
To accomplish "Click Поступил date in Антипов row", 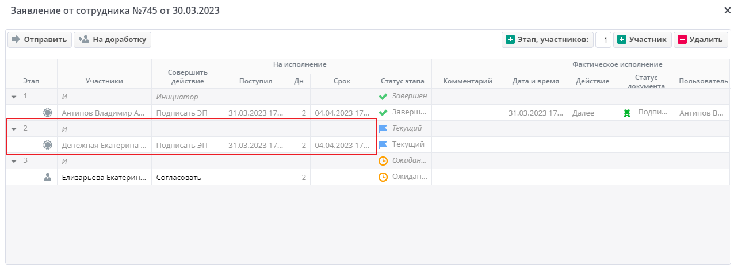I will pyautogui.click(x=256, y=113).
